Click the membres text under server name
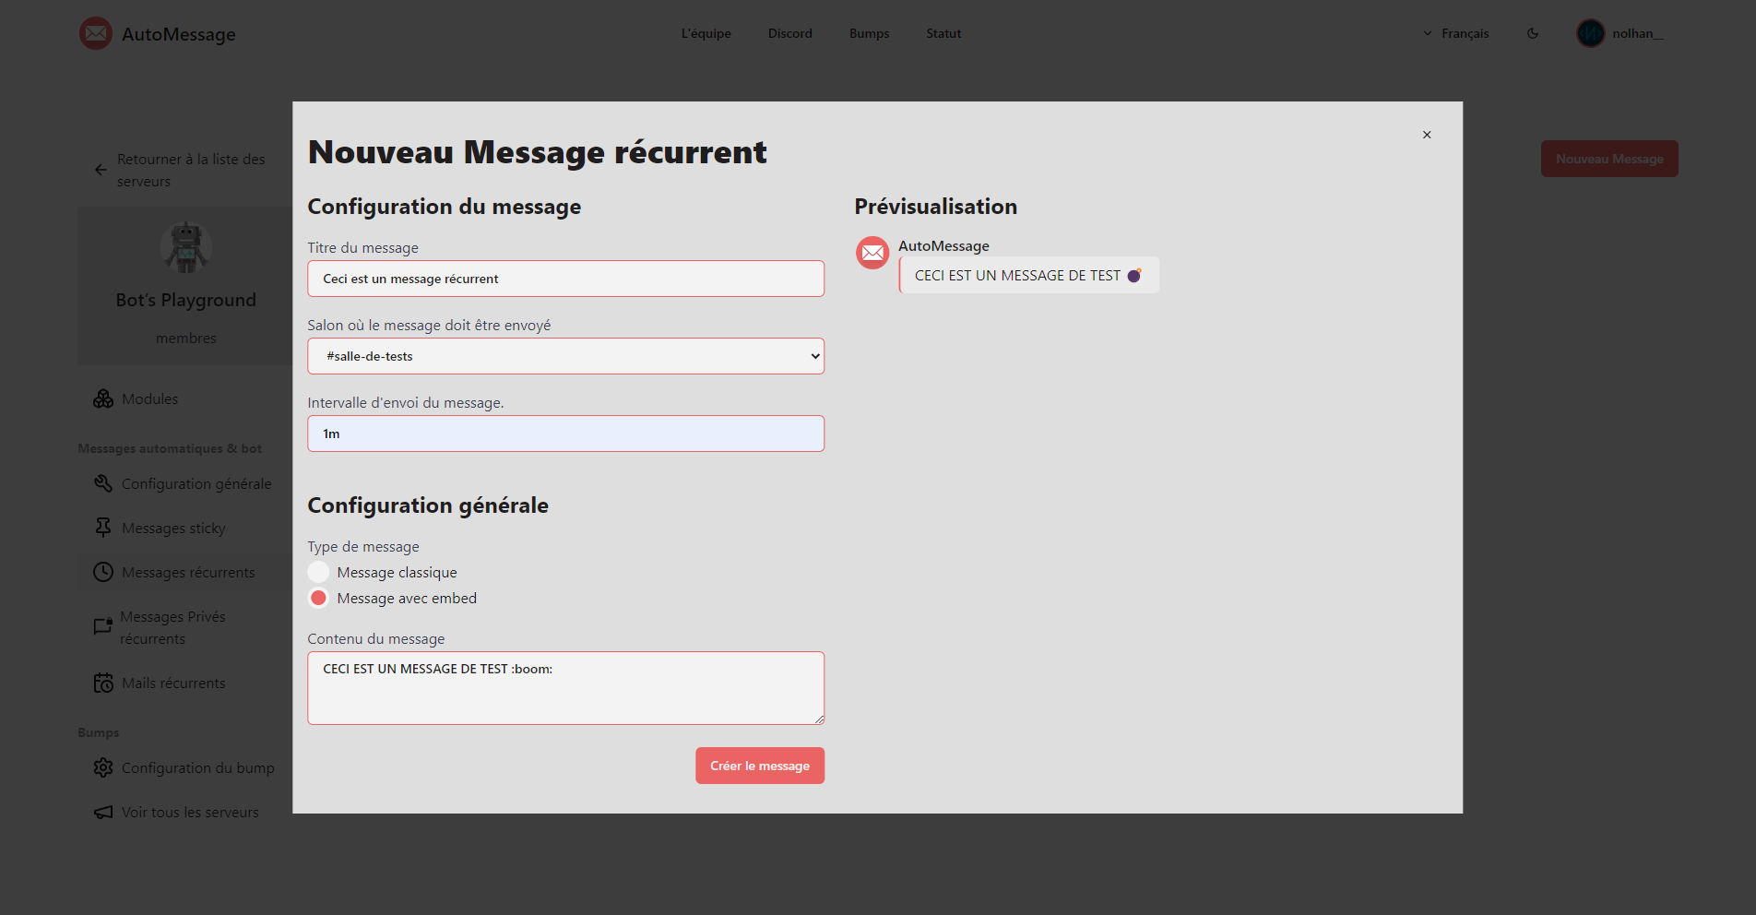1756x915 pixels. [186, 338]
